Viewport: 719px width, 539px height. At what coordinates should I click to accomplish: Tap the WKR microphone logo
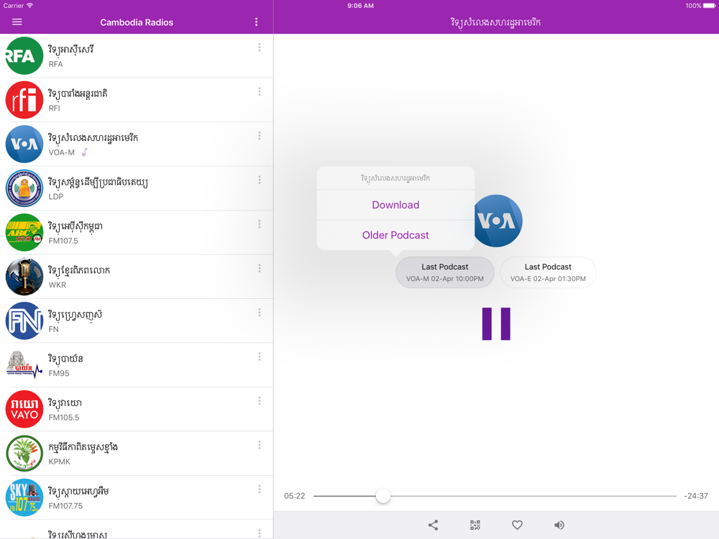[24, 277]
